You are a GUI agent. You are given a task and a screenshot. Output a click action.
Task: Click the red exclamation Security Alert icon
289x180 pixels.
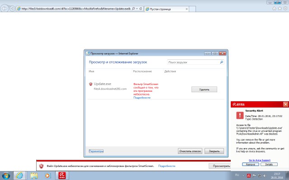(240, 116)
